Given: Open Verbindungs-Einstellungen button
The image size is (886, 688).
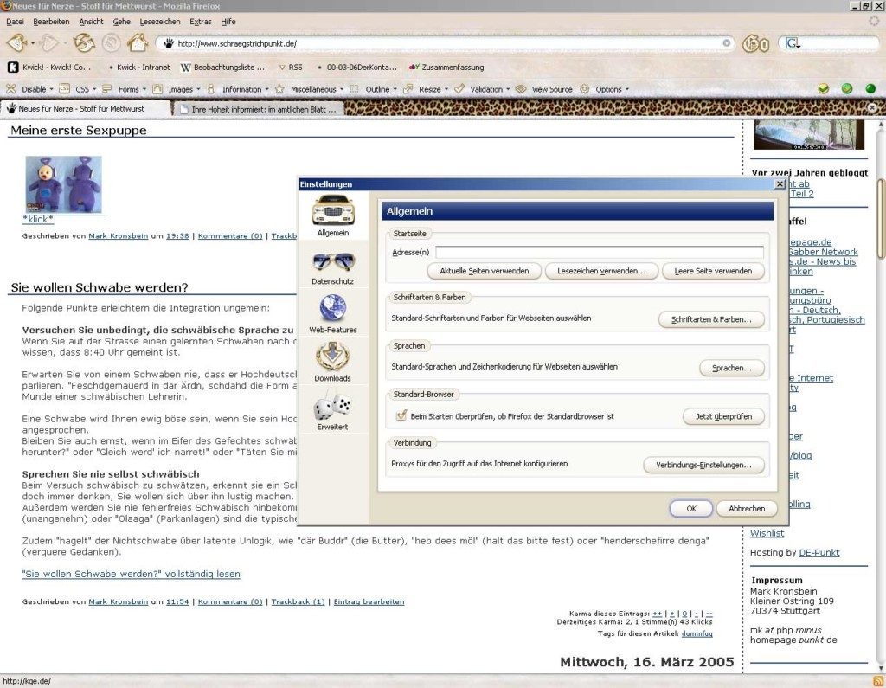Looking at the screenshot, I should (x=703, y=466).
